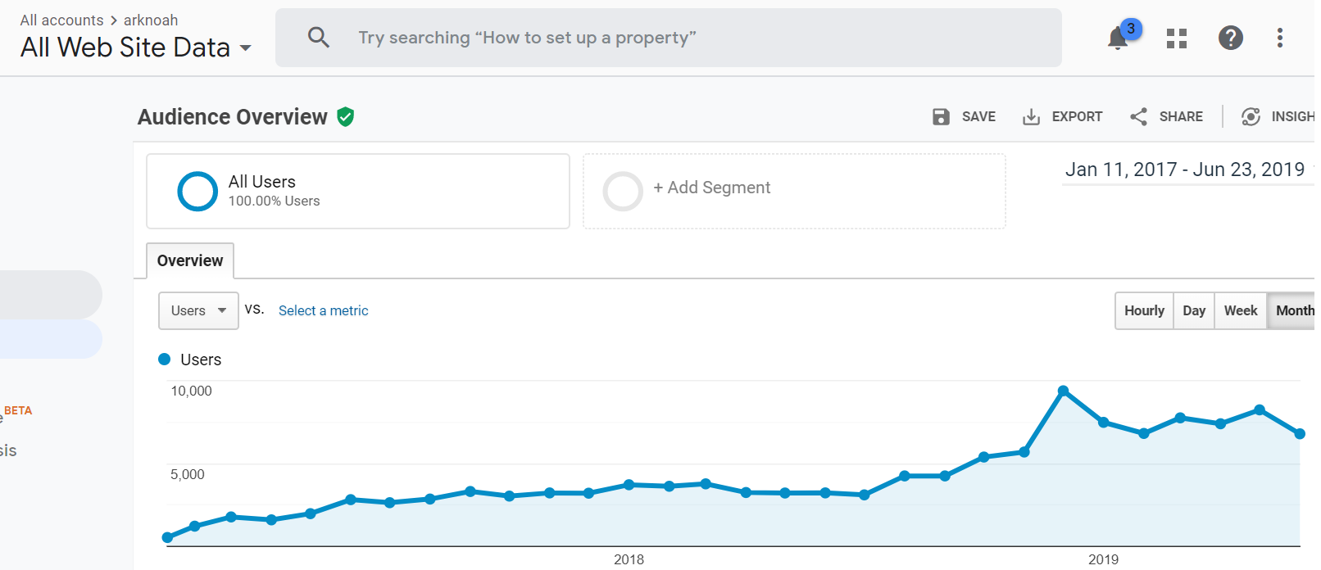Click the help question mark icon
The height and width of the screenshot is (570, 1321).
pyautogui.click(x=1230, y=38)
